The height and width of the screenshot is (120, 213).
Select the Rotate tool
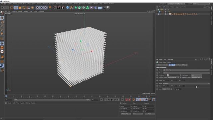pos(24,8)
